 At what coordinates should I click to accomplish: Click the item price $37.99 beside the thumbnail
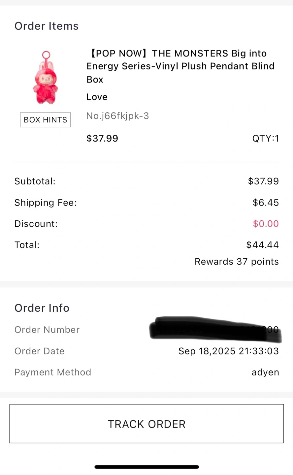coord(102,138)
